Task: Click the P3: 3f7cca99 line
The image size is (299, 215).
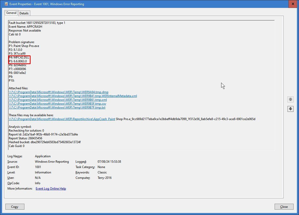Action: (x=17, y=54)
